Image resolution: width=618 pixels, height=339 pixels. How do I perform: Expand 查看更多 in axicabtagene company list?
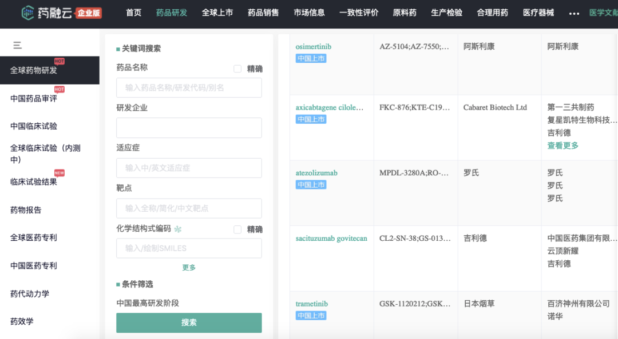[x=562, y=146]
